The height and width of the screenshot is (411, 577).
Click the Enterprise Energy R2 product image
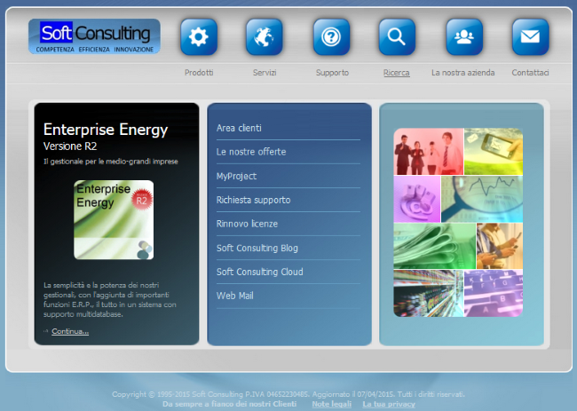pyautogui.click(x=114, y=219)
